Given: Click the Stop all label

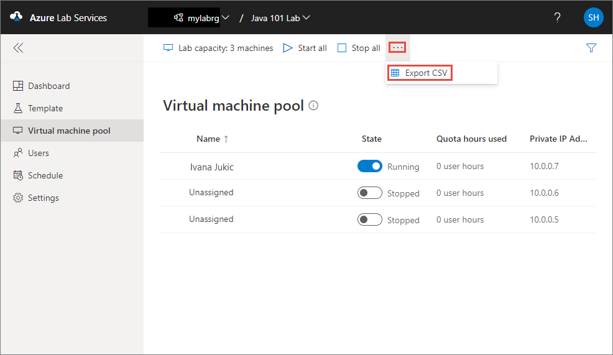Looking at the screenshot, I should coord(366,48).
